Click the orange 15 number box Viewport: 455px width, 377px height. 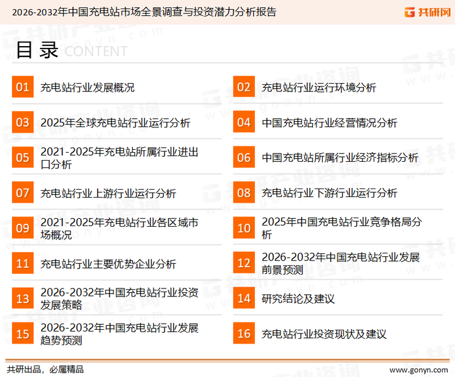click(x=22, y=333)
